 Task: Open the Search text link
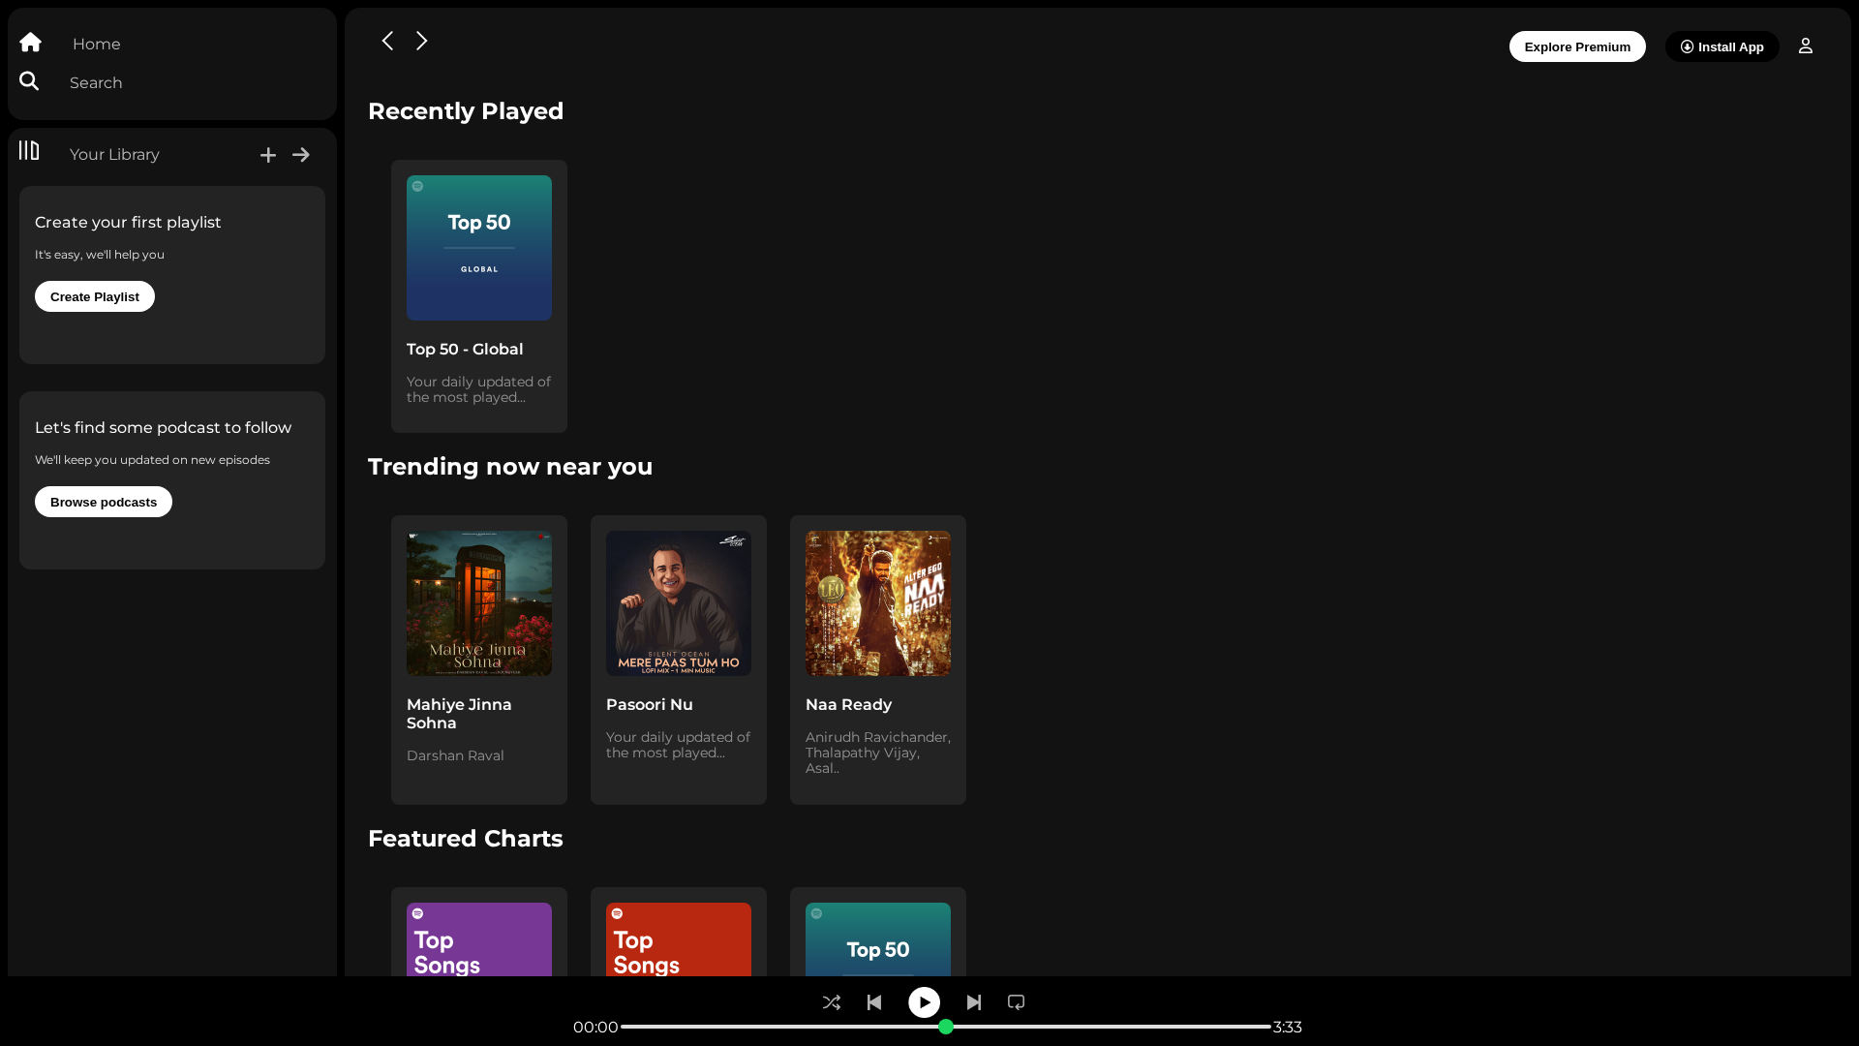[x=96, y=82]
